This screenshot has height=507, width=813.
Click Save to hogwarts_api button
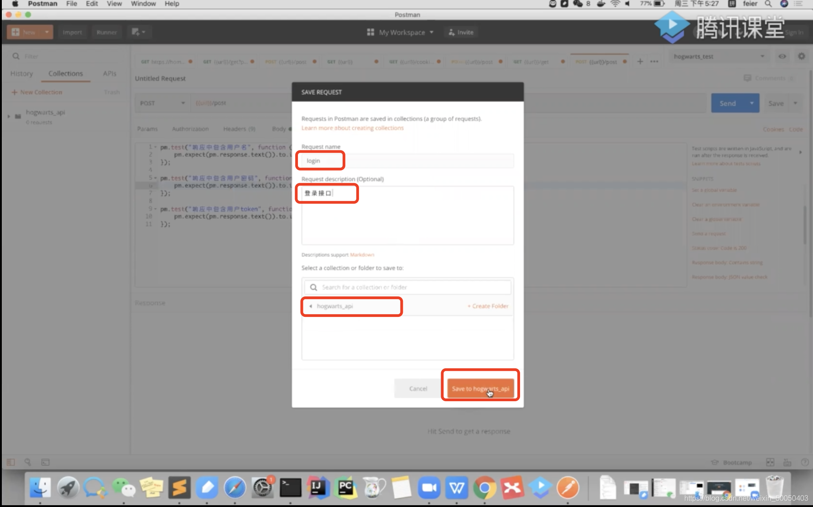click(480, 388)
